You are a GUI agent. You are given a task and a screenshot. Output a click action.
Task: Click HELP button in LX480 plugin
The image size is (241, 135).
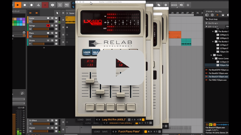tap(95, 52)
